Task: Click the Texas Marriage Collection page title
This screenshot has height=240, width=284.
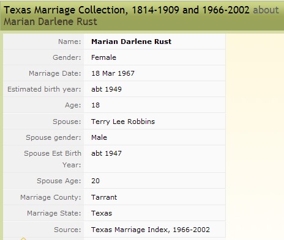Action: pyautogui.click(x=127, y=10)
